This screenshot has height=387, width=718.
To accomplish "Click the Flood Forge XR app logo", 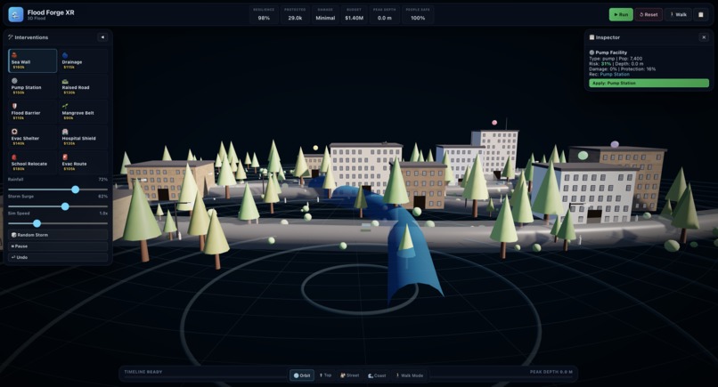I will [16, 14].
